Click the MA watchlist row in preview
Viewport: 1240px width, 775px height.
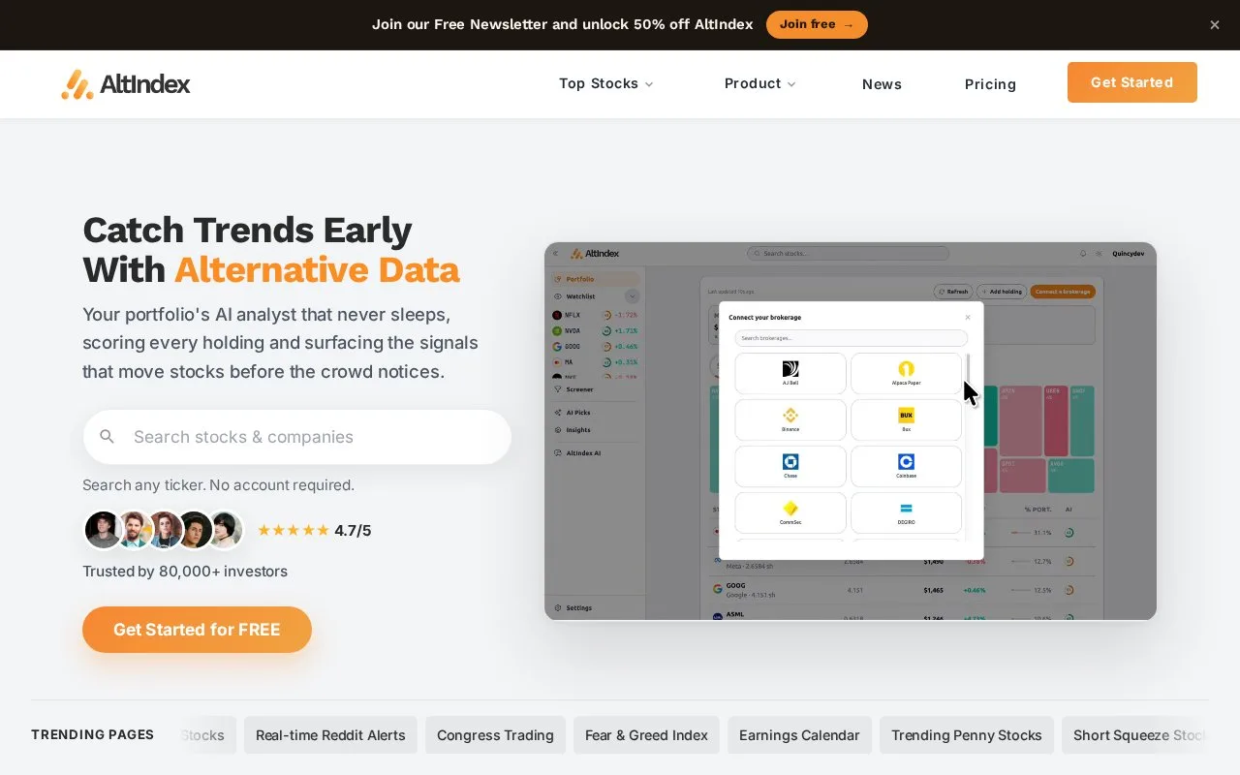[x=595, y=361]
